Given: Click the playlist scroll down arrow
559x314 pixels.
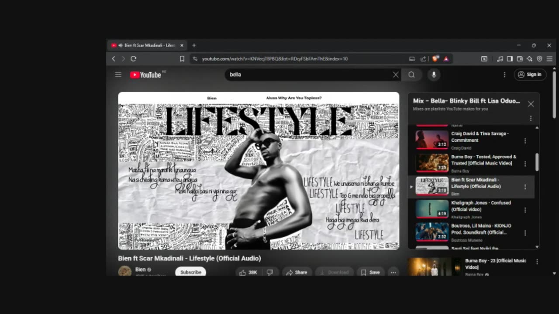Looking at the screenshot, I should (537, 247).
